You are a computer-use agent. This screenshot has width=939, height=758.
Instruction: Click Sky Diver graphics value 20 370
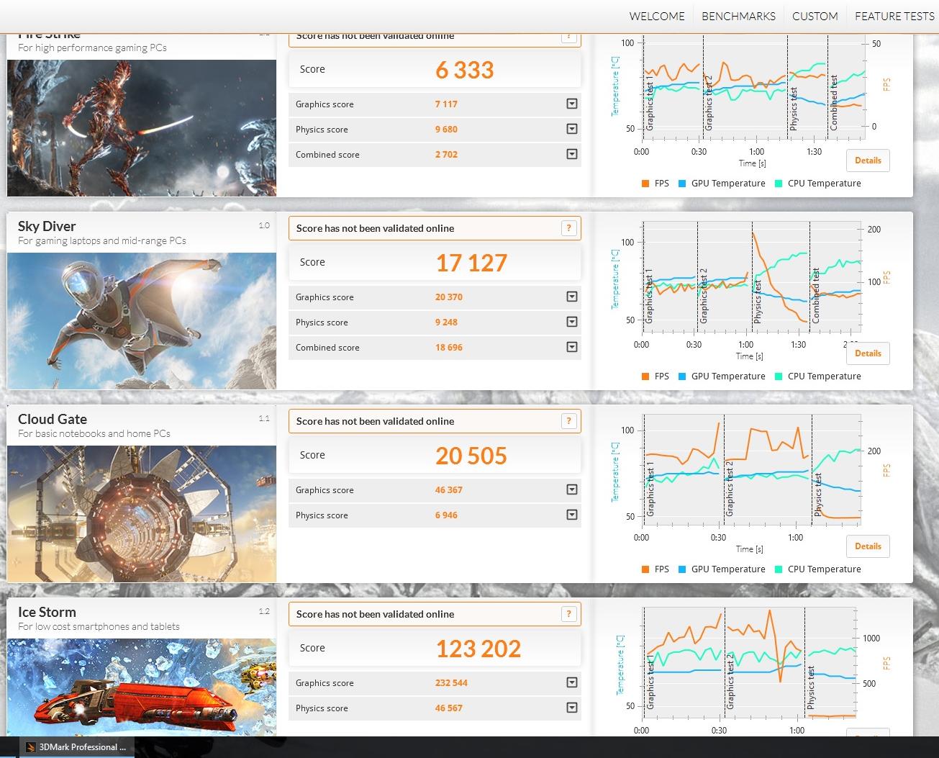pyautogui.click(x=449, y=297)
